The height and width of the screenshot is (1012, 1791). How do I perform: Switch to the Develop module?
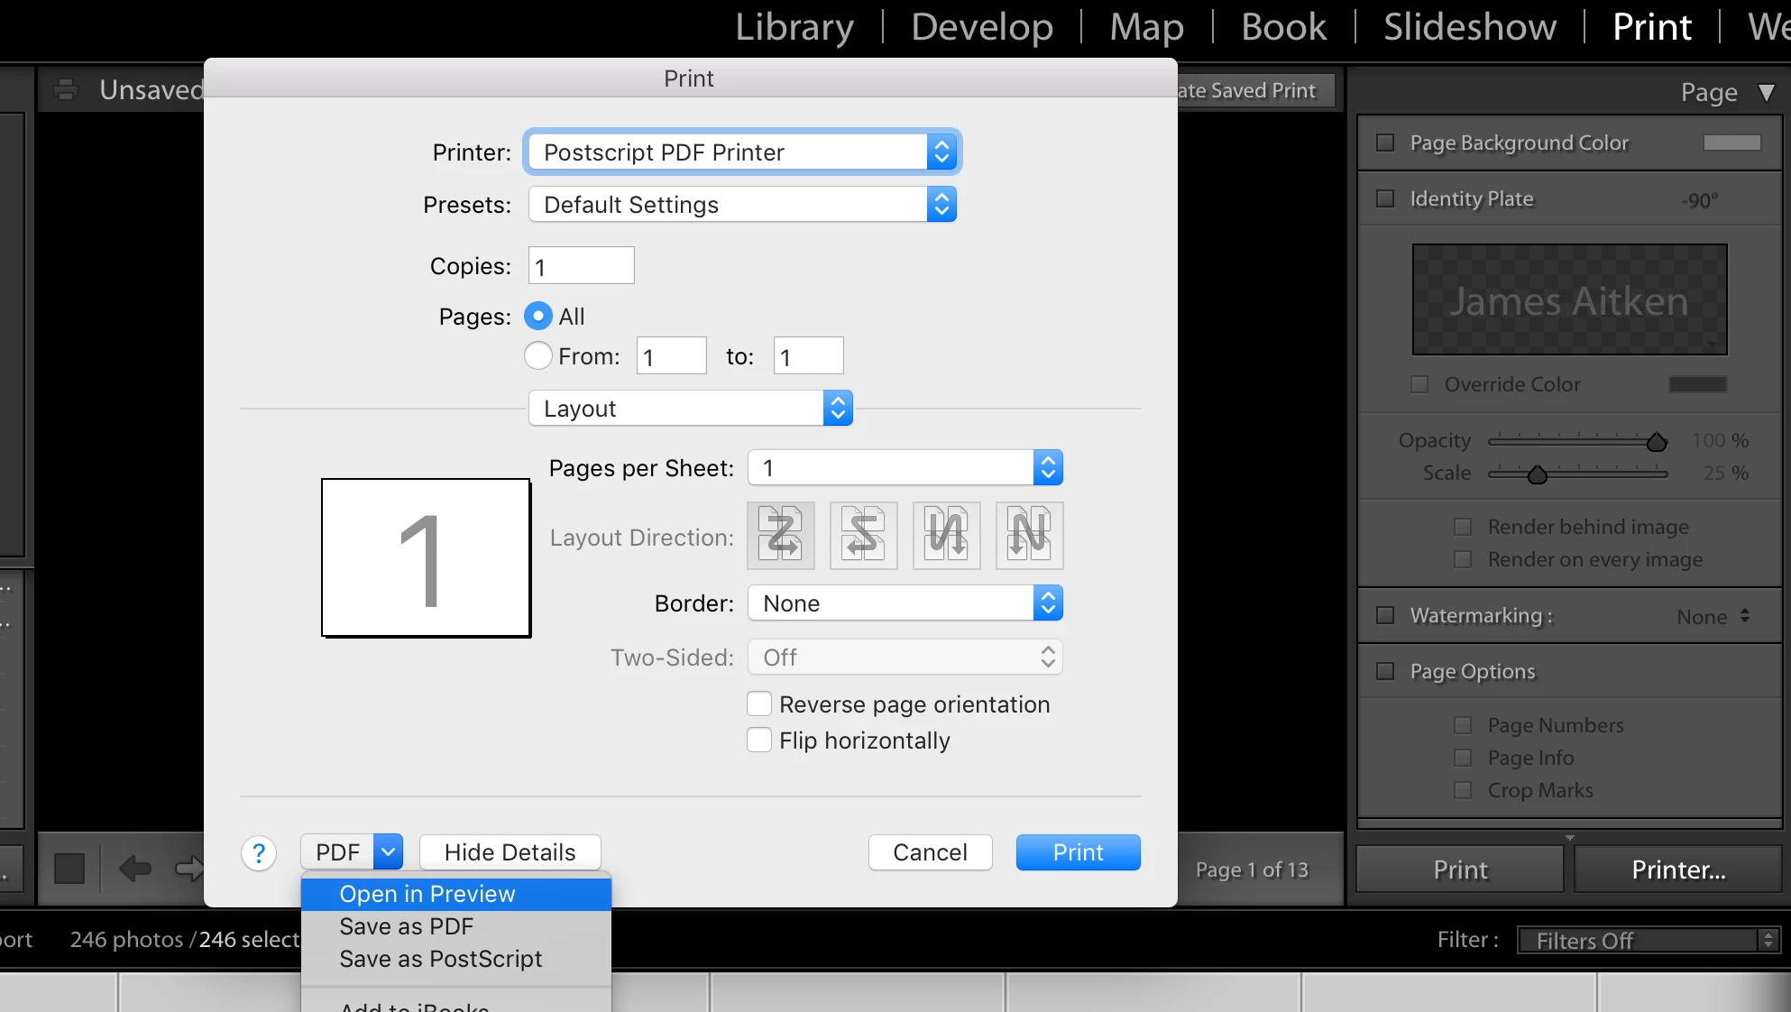click(x=981, y=26)
